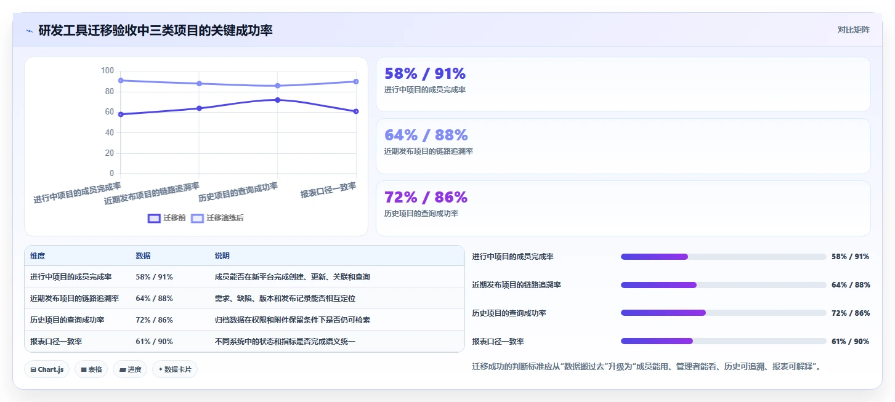Image resolution: width=895 pixels, height=402 pixels.
Task: Click progress list label 报表口径一致率
Action: (x=498, y=342)
